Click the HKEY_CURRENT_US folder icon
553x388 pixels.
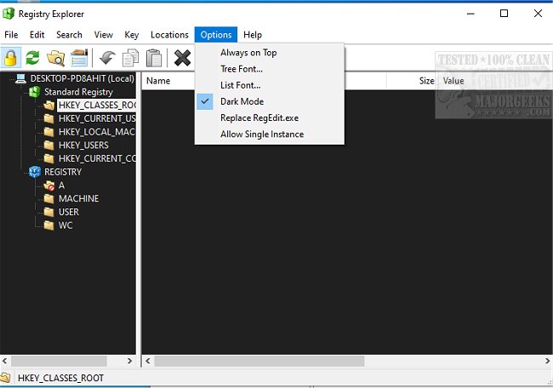click(48, 118)
